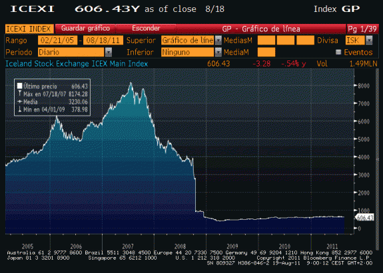Open the Inferior Ninguno dropdown arrow

click(x=218, y=52)
